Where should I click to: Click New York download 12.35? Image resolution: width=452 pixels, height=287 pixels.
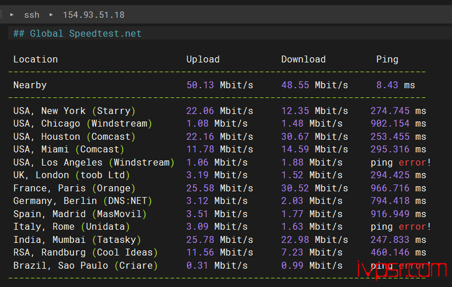pyautogui.click(x=295, y=111)
